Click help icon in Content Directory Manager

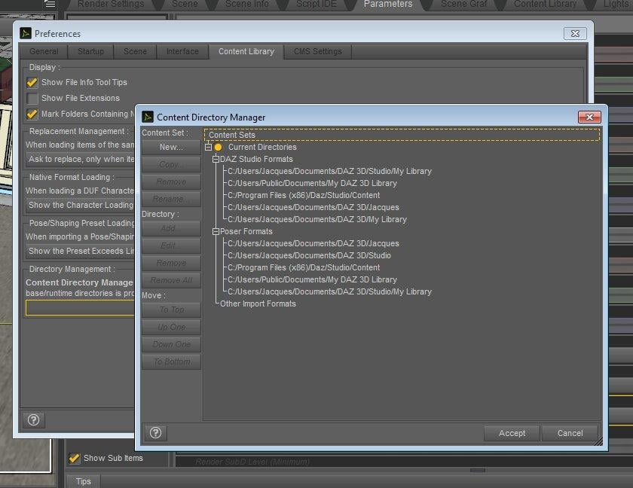click(x=155, y=433)
